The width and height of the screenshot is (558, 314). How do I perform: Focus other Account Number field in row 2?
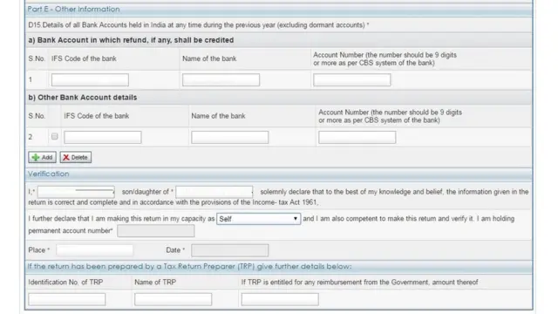[x=357, y=137]
